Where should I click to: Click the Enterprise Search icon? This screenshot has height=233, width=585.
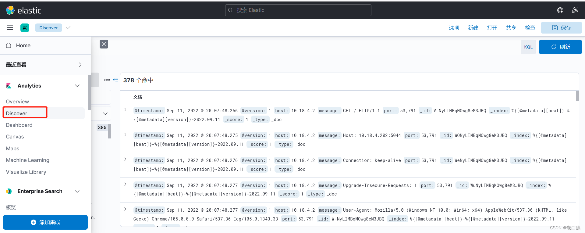tap(9, 191)
